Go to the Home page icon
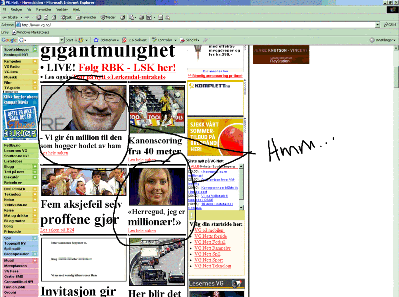The width and height of the screenshot is (399, 297). point(54,17)
